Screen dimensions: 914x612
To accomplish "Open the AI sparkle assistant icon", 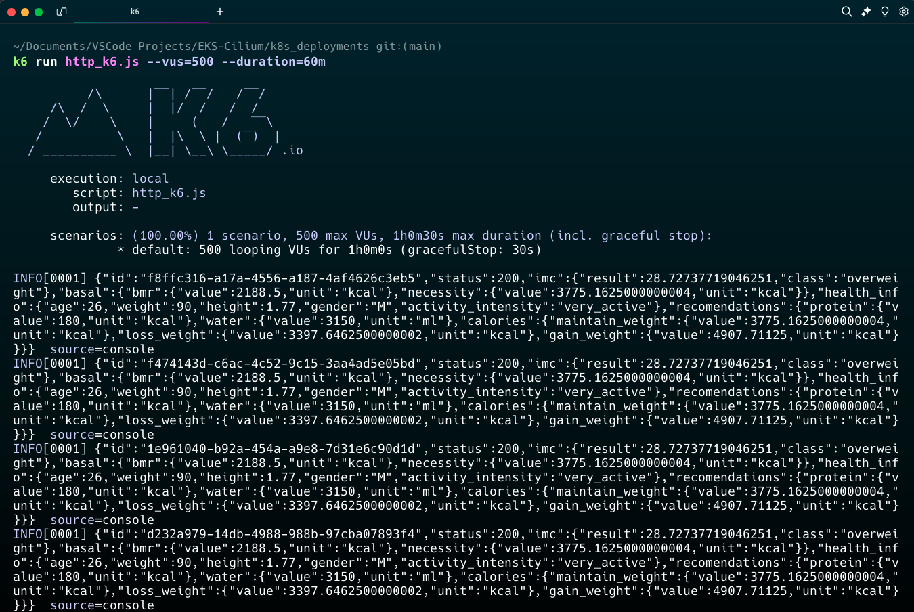I will [x=866, y=12].
